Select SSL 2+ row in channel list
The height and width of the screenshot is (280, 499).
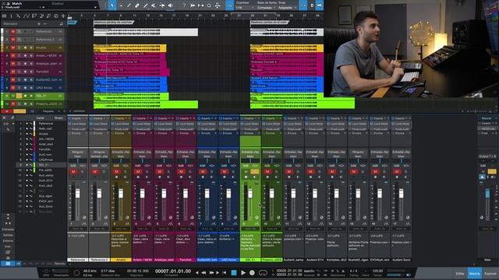click(41, 165)
